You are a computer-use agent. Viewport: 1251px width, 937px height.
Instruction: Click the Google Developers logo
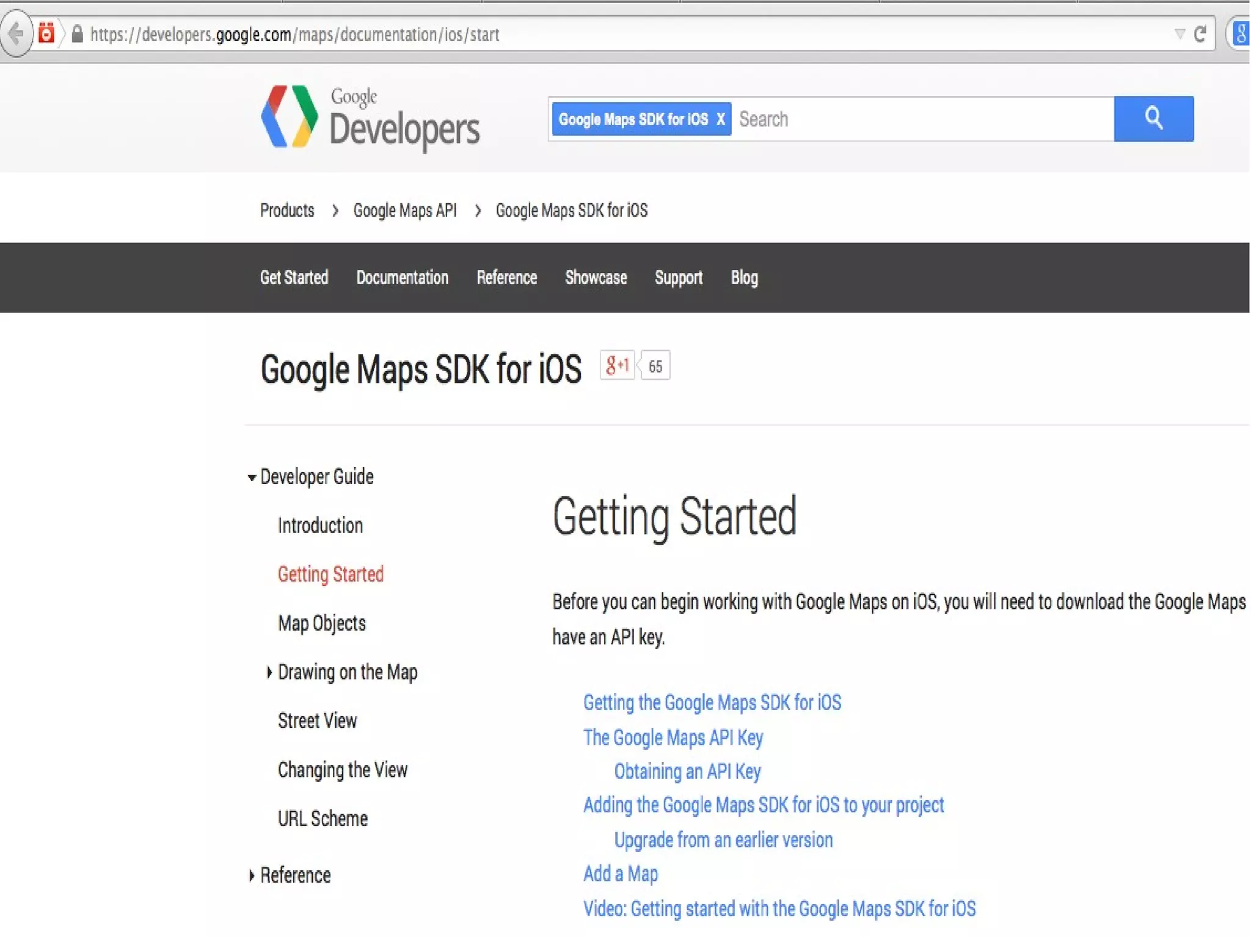[370, 117]
